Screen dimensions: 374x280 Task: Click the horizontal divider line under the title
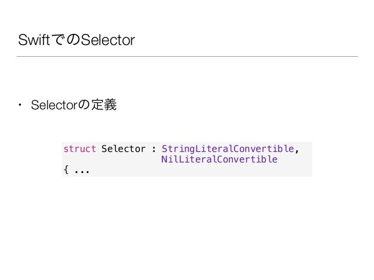point(187,56)
